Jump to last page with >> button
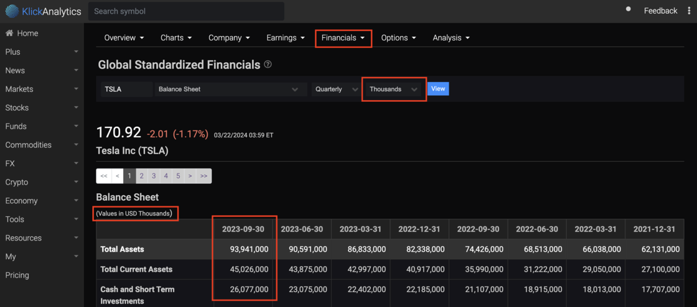 point(203,176)
